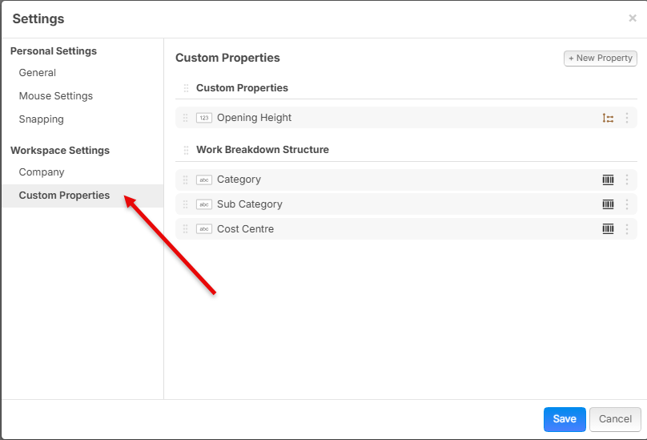This screenshot has width=647, height=440.
Task: Save the settings changes
Action: tap(565, 419)
